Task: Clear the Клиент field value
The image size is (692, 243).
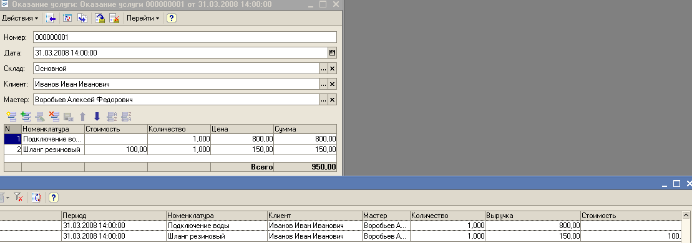Action: point(333,83)
